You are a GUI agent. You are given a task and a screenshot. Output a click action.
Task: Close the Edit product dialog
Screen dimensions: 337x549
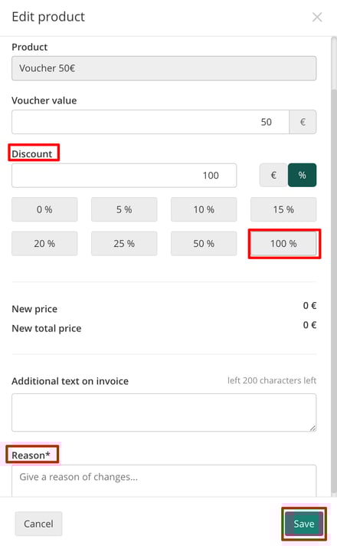[317, 17]
